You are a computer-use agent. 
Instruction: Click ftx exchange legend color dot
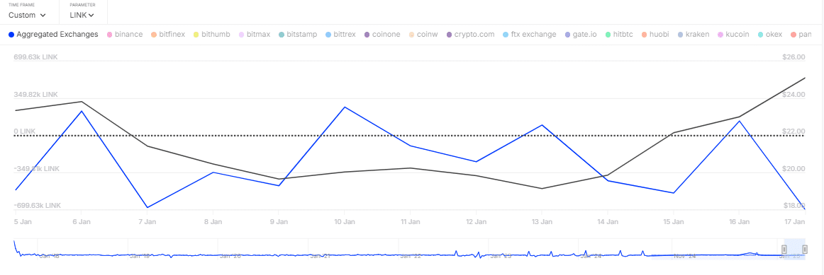pos(506,35)
